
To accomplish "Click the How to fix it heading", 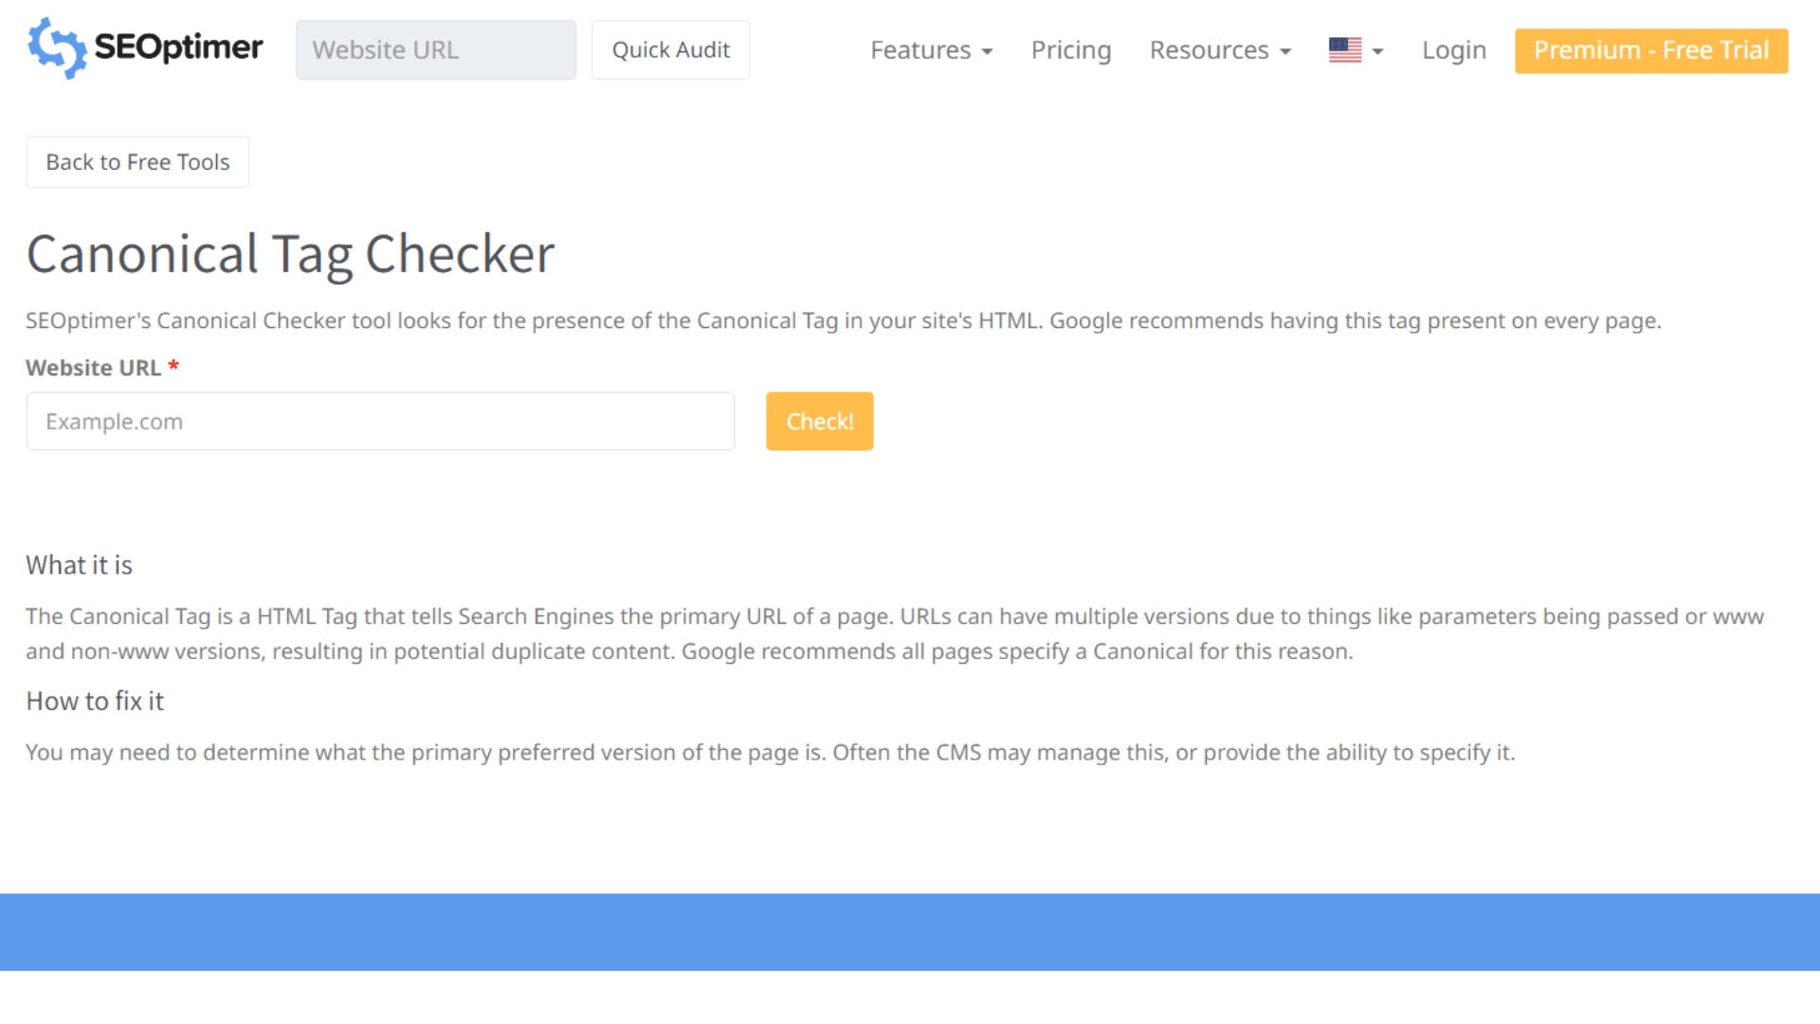I will pos(95,701).
